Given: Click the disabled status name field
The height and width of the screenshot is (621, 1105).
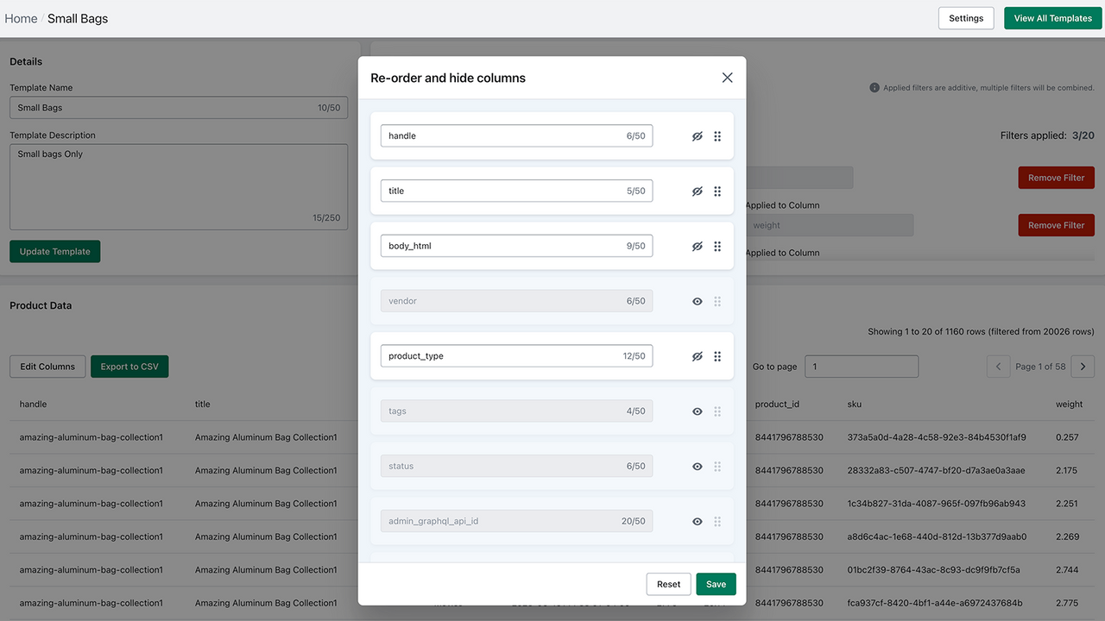Looking at the screenshot, I should pos(516,466).
